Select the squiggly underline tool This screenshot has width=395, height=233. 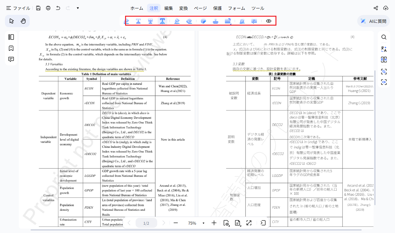click(162, 21)
